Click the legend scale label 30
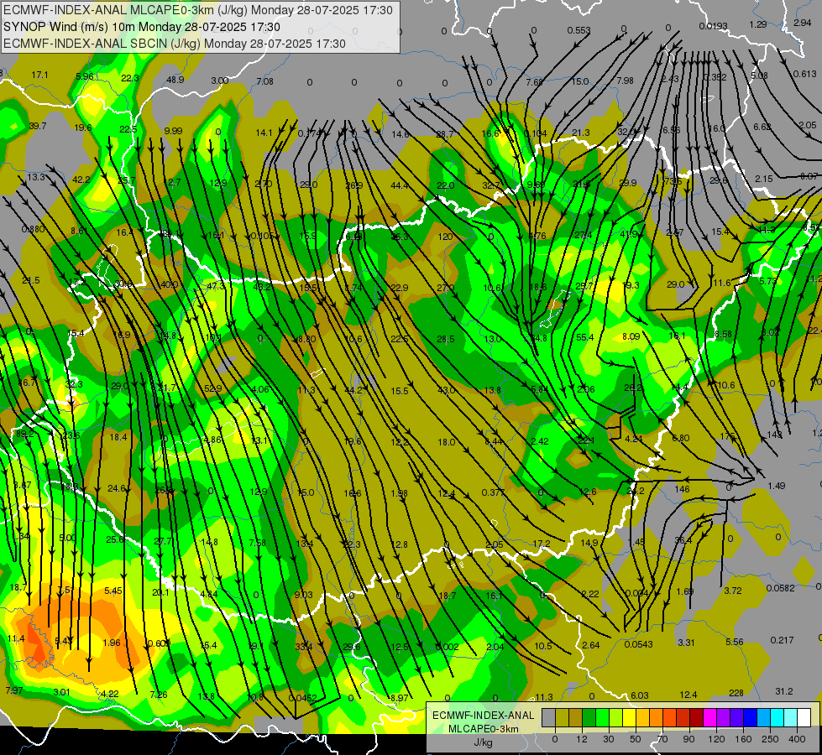Image resolution: width=822 pixels, height=755 pixels. click(x=609, y=739)
